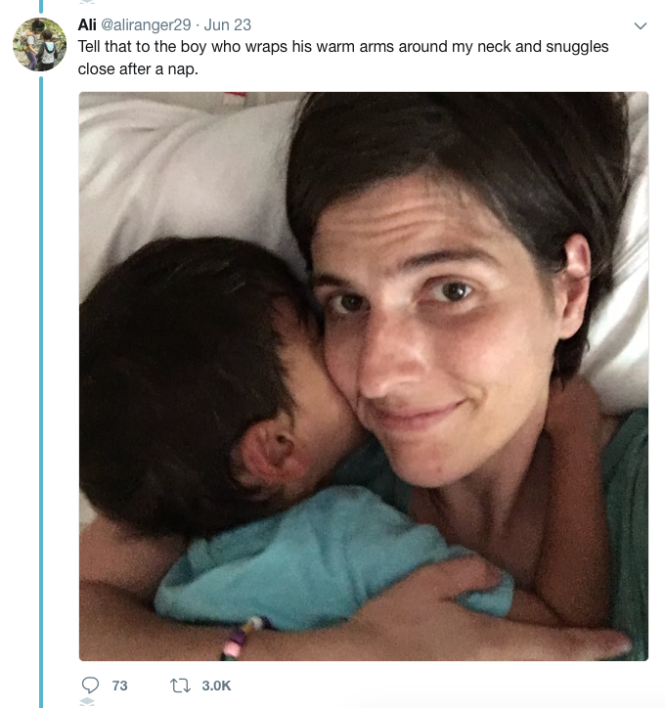Click the @aliranger29 handle
Viewport: 665px width, 708px height.
(x=146, y=25)
